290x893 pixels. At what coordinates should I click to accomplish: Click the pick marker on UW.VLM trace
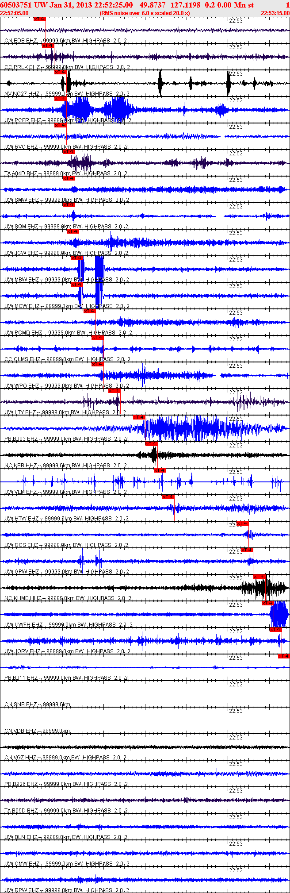coord(160,470)
